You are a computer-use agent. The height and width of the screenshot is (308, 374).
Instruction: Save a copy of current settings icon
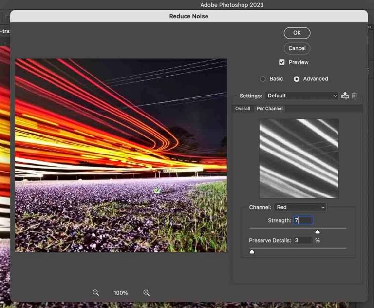(345, 96)
